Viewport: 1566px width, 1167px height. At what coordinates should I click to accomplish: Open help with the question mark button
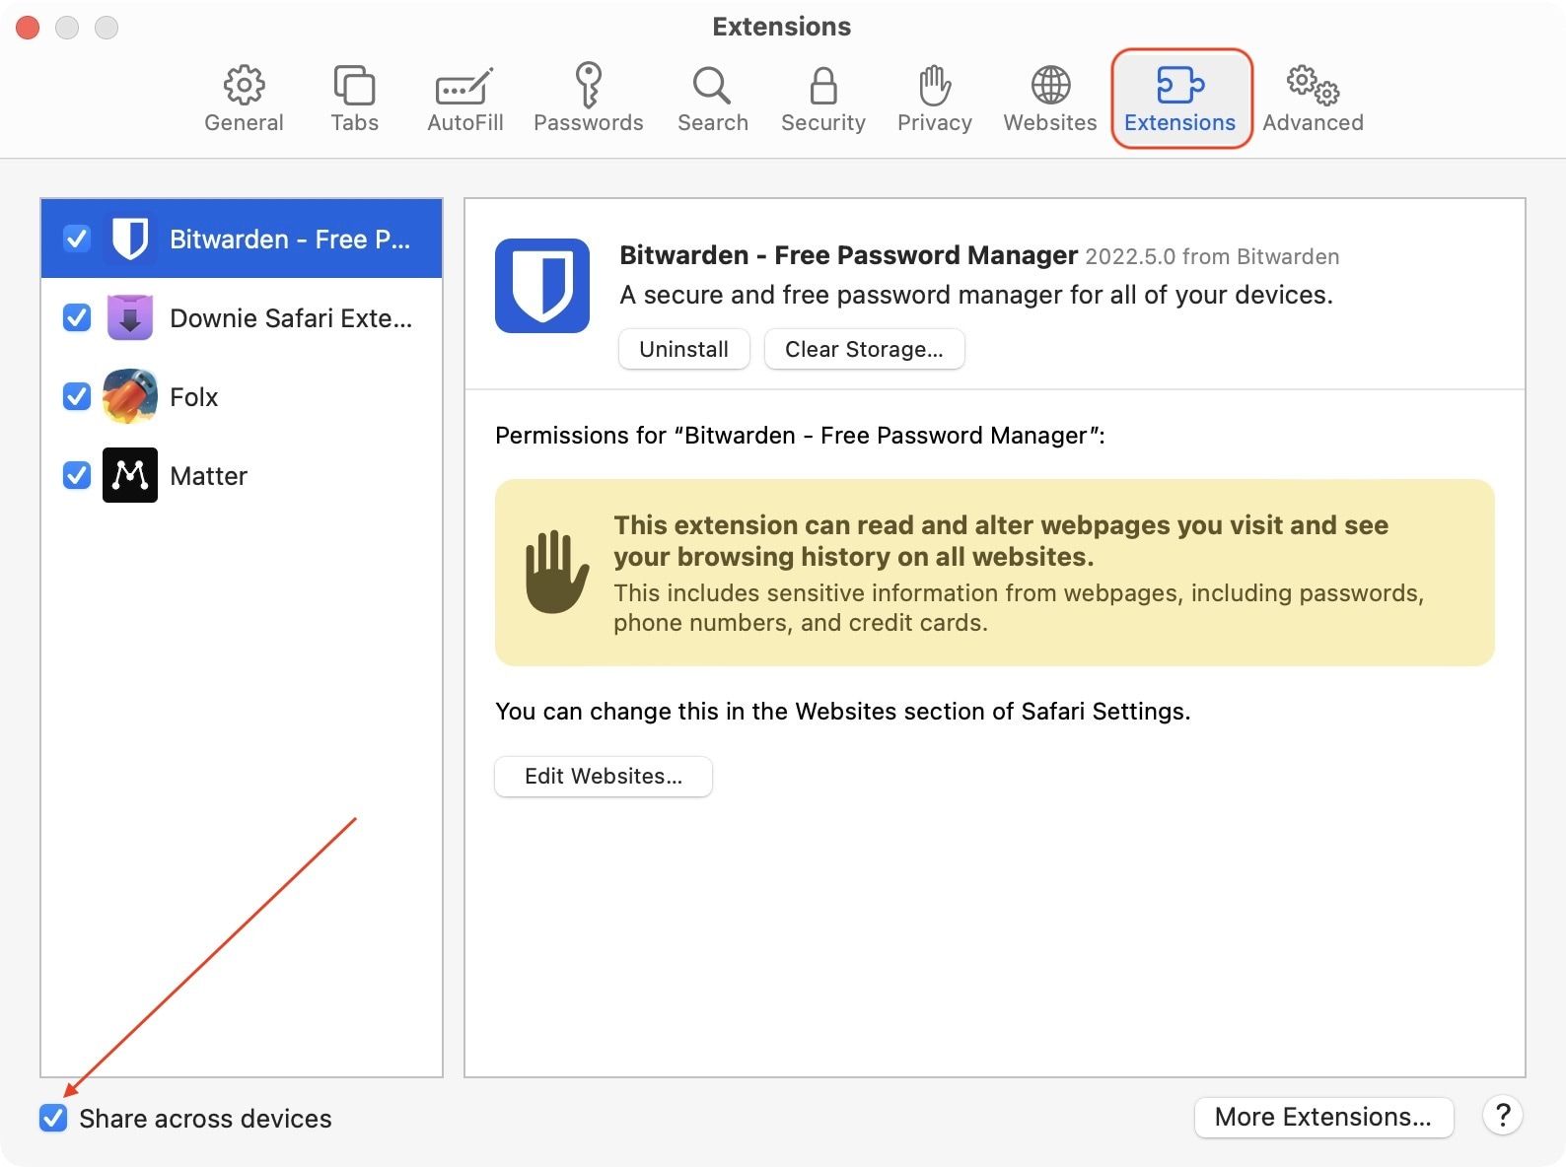click(x=1502, y=1116)
